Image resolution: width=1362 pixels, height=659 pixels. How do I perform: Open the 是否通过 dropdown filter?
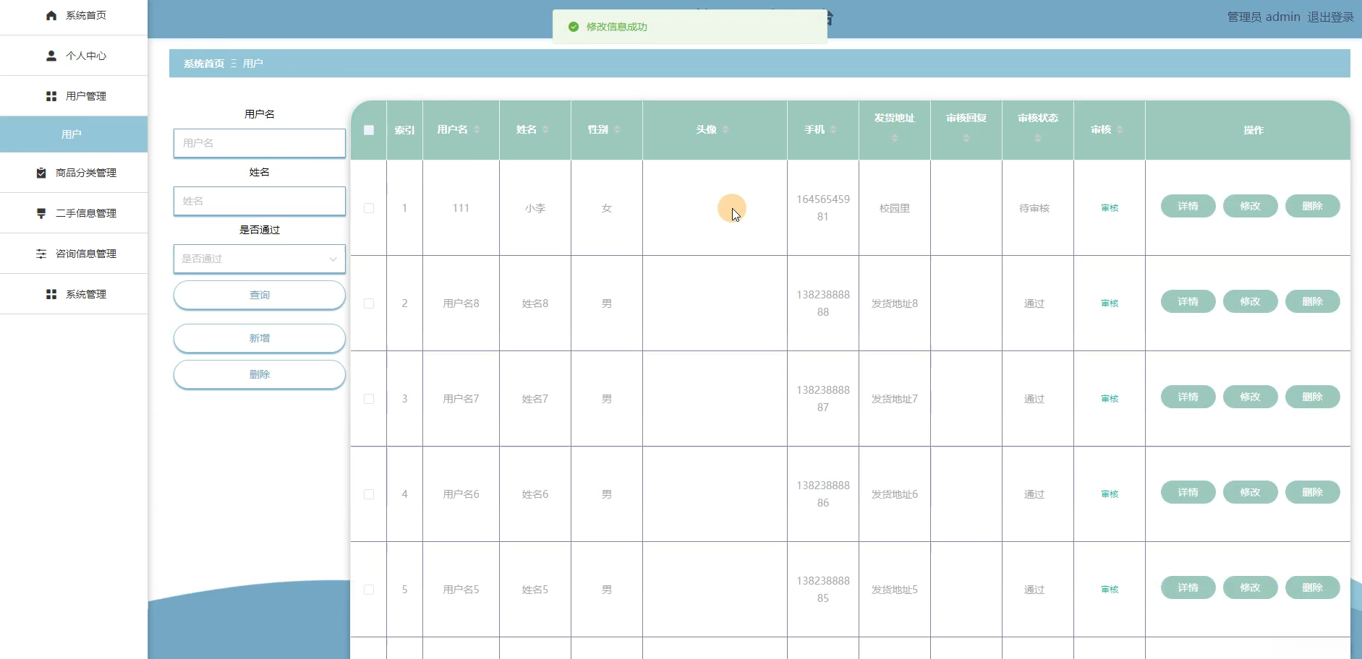(x=260, y=259)
